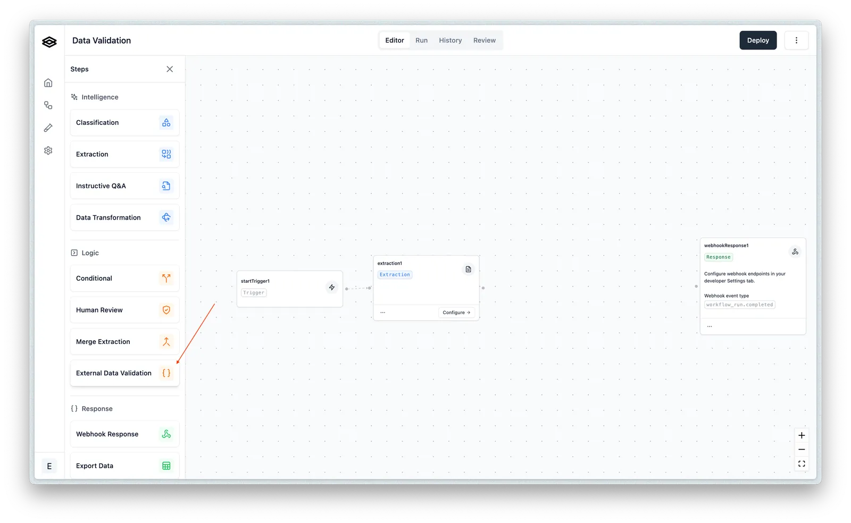
Task: Click the webhook icon on webhookResponse1
Action: pos(795,252)
